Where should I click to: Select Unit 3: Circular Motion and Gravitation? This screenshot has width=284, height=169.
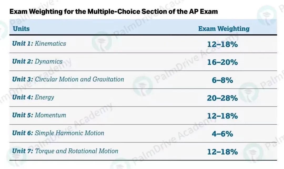pos(68,79)
